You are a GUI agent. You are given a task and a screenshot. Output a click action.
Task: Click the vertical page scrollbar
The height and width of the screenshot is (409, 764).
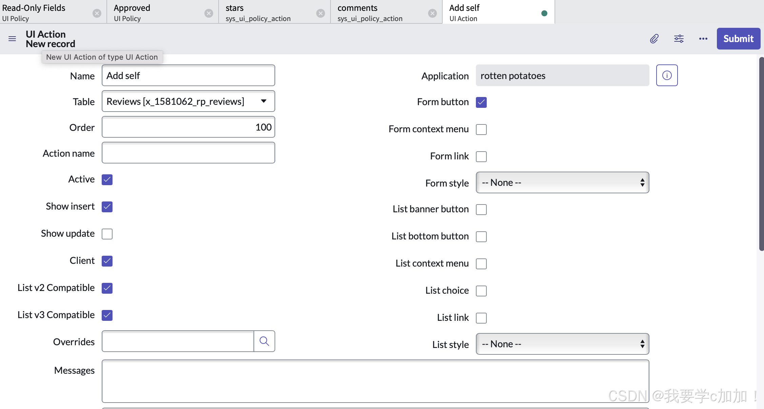[x=761, y=154]
